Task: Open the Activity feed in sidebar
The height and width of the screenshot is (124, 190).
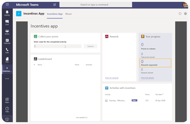Action: pyautogui.click(x=7, y=13)
